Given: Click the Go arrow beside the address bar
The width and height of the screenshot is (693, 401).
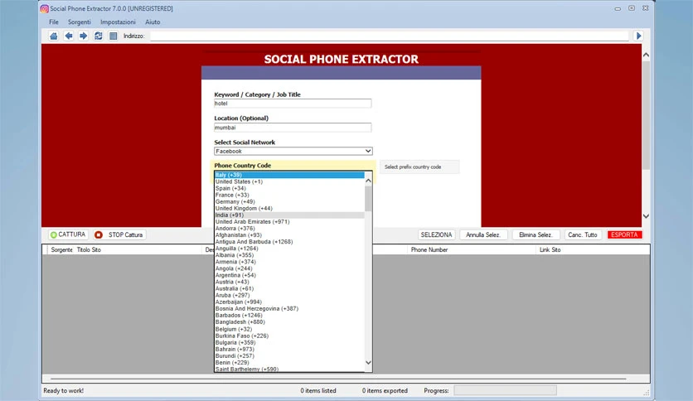Looking at the screenshot, I should pyautogui.click(x=638, y=36).
